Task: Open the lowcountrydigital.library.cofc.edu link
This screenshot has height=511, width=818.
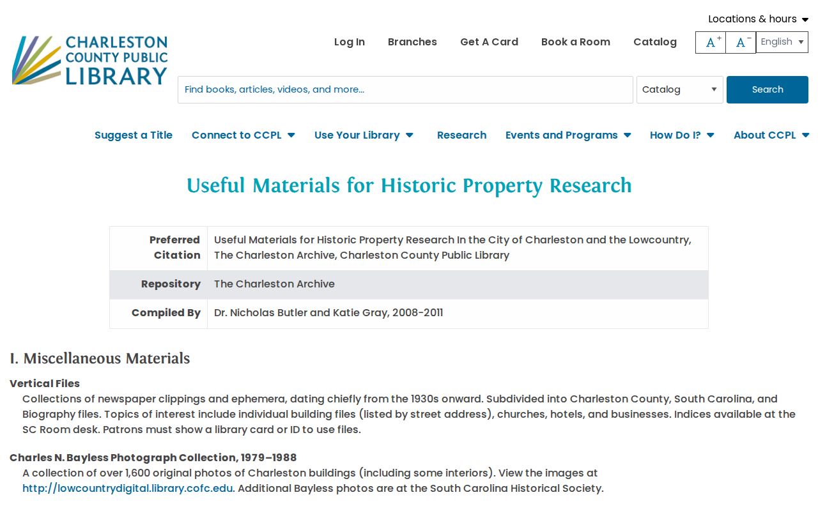Action: [x=128, y=488]
